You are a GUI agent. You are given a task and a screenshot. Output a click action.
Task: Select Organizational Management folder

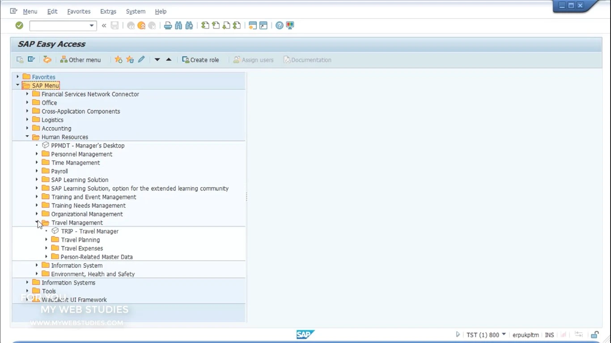[x=87, y=214]
